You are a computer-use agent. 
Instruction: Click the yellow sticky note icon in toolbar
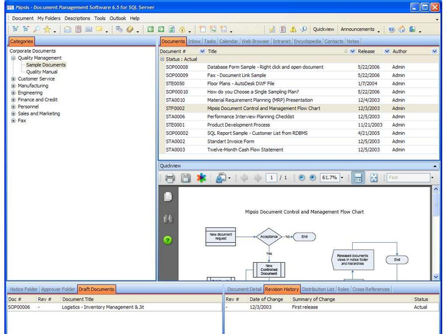pos(99,29)
